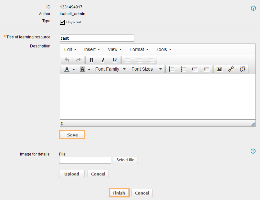Viewport: 260px width, 200px height.
Task: Click the remove link icon
Action: pyautogui.click(x=243, y=69)
